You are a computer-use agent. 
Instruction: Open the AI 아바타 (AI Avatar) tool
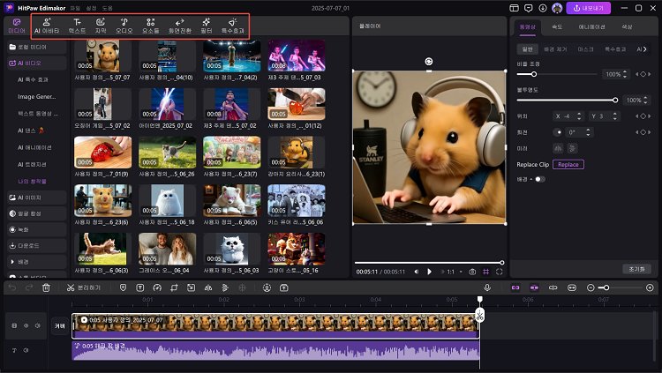pyautogui.click(x=47, y=26)
